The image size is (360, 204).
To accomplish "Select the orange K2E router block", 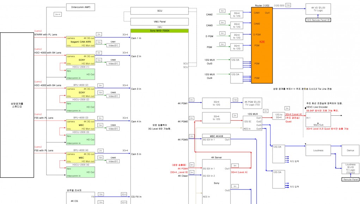I will 262,45.
